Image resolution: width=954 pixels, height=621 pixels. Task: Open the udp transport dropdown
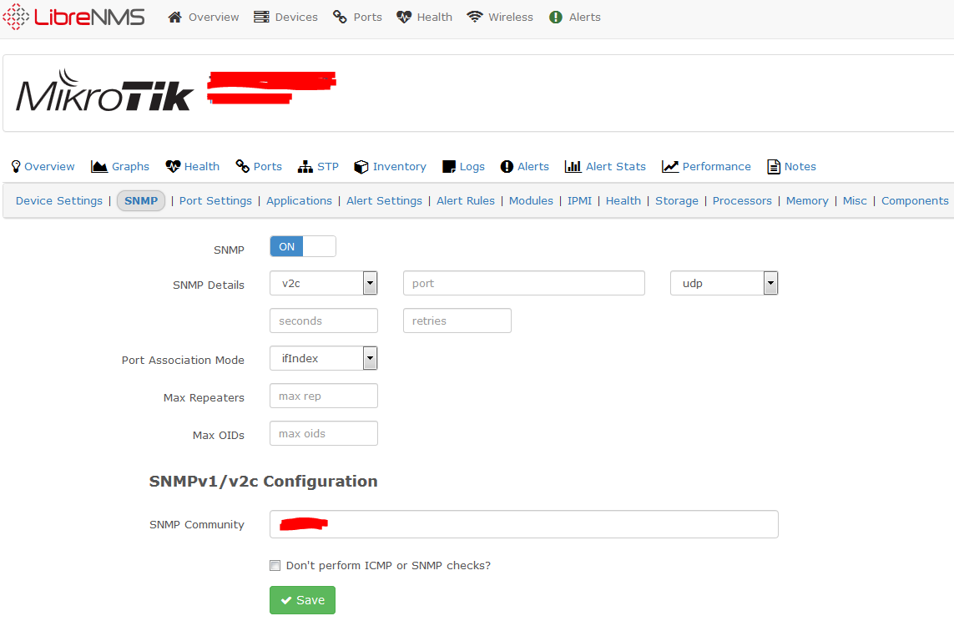[724, 284]
